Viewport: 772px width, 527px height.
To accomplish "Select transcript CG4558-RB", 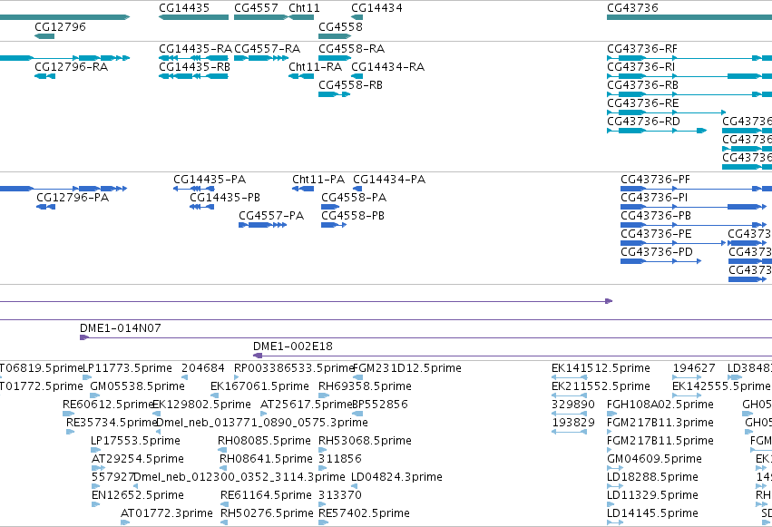I will [x=335, y=94].
